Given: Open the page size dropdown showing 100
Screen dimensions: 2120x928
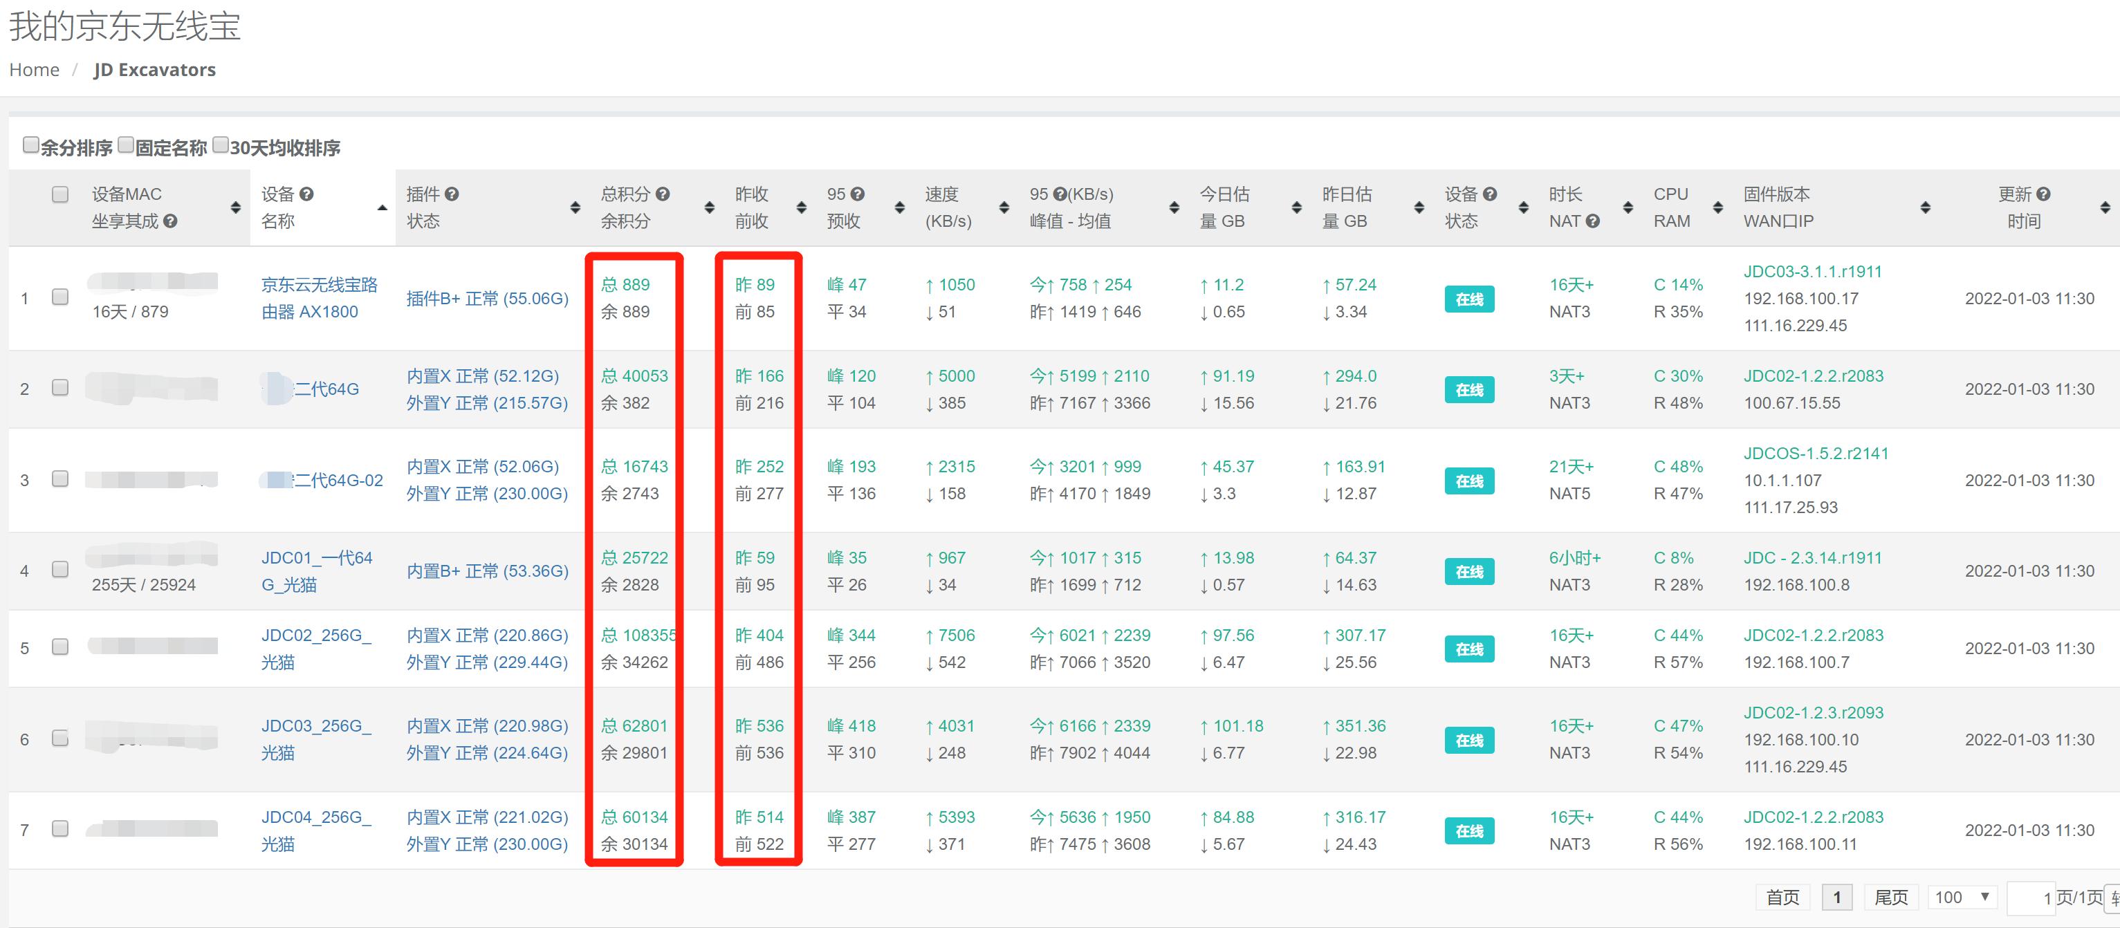Looking at the screenshot, I should [1961, 897].
